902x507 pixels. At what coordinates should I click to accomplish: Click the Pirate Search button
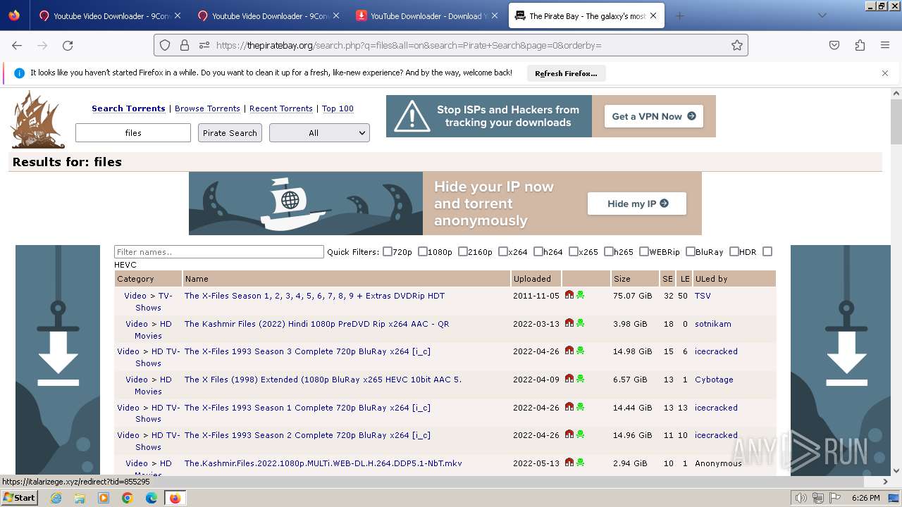[230, 133]
